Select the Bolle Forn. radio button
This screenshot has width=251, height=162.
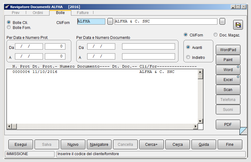click(9, 27)
